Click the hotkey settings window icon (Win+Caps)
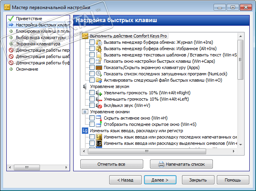This screenshot has width=256, height=191. coord(99,61)
